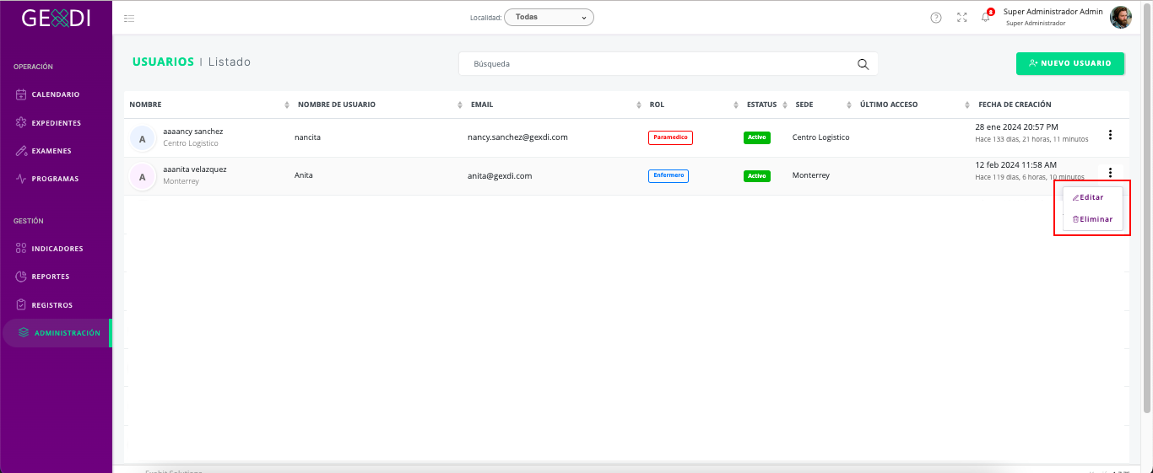This screenshot has height=473, width=1153.
Task: Click the name aaaancy sanchez
Action: pos(193,132)
